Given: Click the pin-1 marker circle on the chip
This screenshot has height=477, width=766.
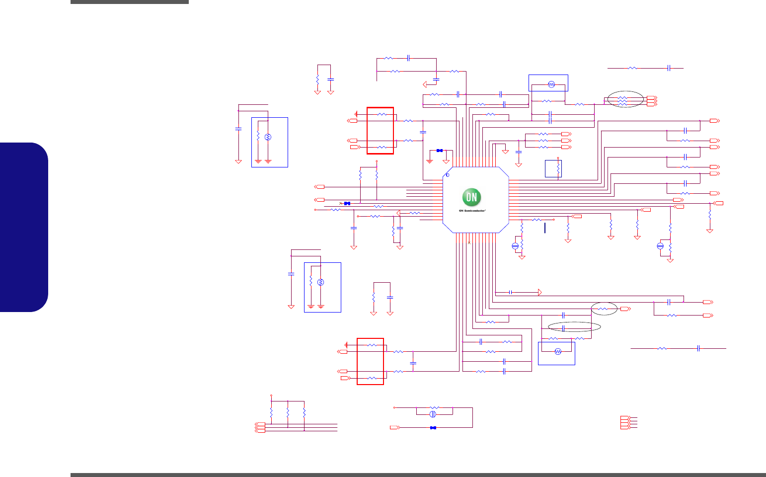Looking at the screenshot, I should (x=448, y=175).
